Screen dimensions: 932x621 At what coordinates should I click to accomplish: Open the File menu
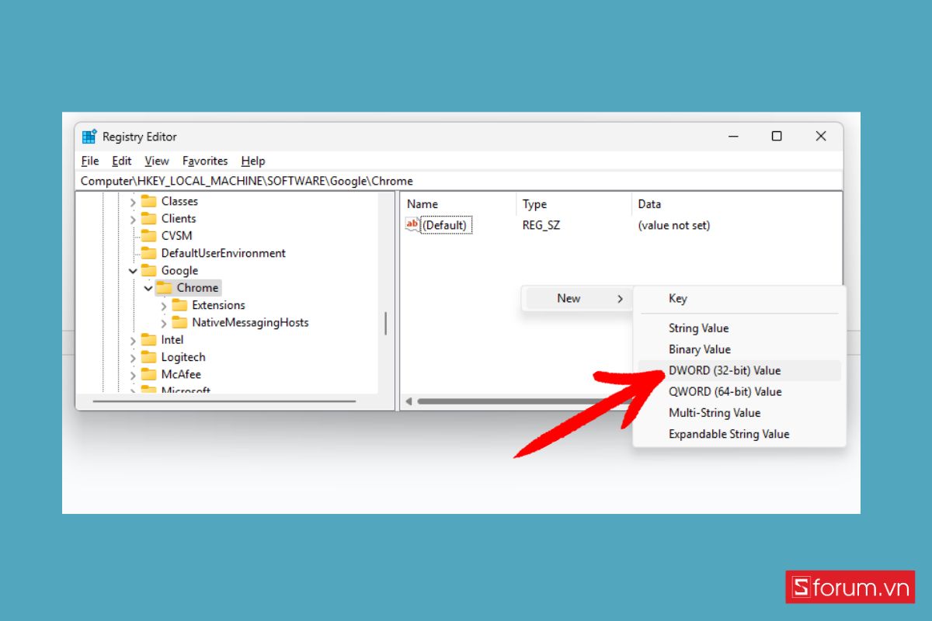(x=90, y=161)
